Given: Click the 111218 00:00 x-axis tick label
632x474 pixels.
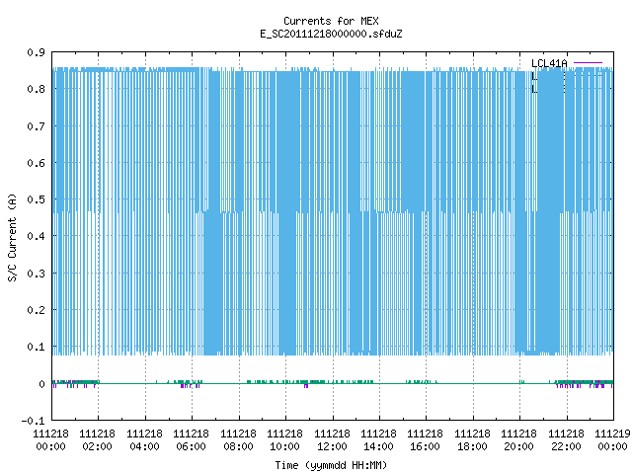Looking at the screenshot, I should 50,440.
